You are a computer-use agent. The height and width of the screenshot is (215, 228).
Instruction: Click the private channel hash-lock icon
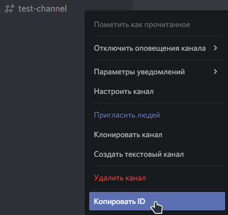click(x=9, y=9)
